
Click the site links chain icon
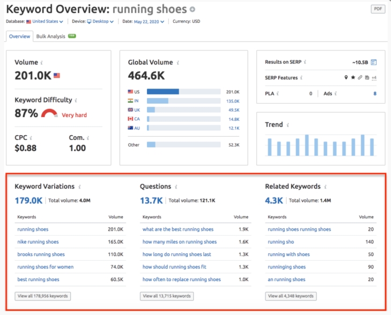tap(360, 78)
